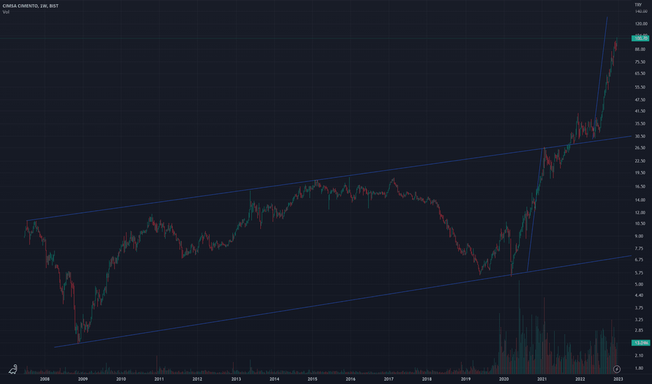Image resolution: width=652 pixels, height=384 pixels.
Task: Click the 1.80 price scale label
Action: (639, 369)
